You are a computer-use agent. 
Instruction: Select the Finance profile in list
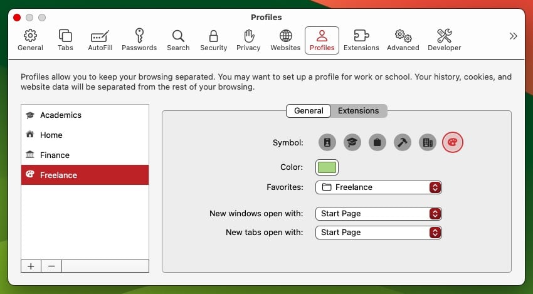click(85, 155)
